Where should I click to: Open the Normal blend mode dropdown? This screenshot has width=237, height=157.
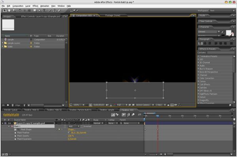98,123
